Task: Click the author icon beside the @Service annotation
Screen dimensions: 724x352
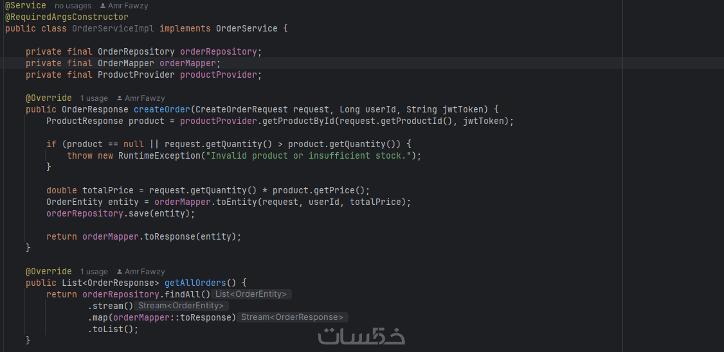Action: coord(102,6)
